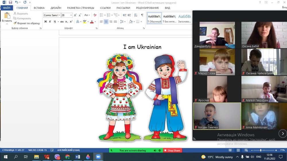Align text left
Screen dimensions: 287x161
click(101, 21)
